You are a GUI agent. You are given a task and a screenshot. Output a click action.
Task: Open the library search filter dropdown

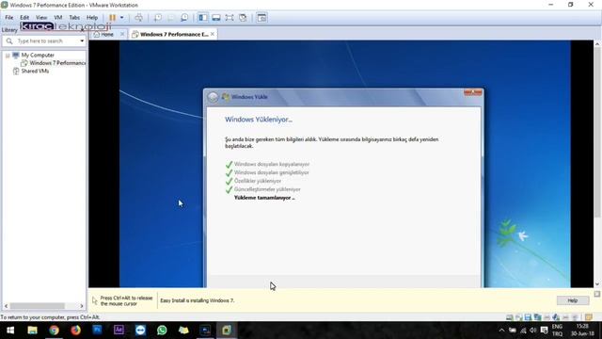click(82, 40)
